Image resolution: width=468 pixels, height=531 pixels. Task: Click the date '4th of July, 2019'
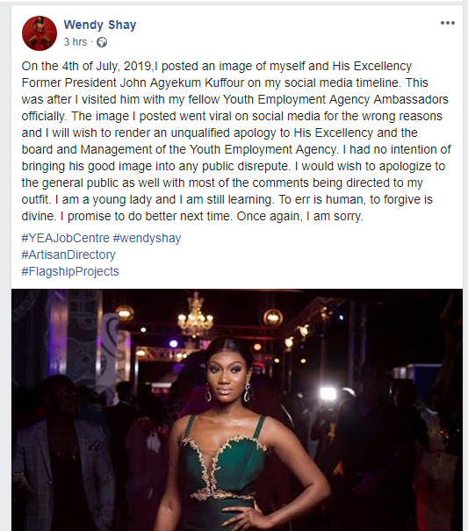pos(106,66)
